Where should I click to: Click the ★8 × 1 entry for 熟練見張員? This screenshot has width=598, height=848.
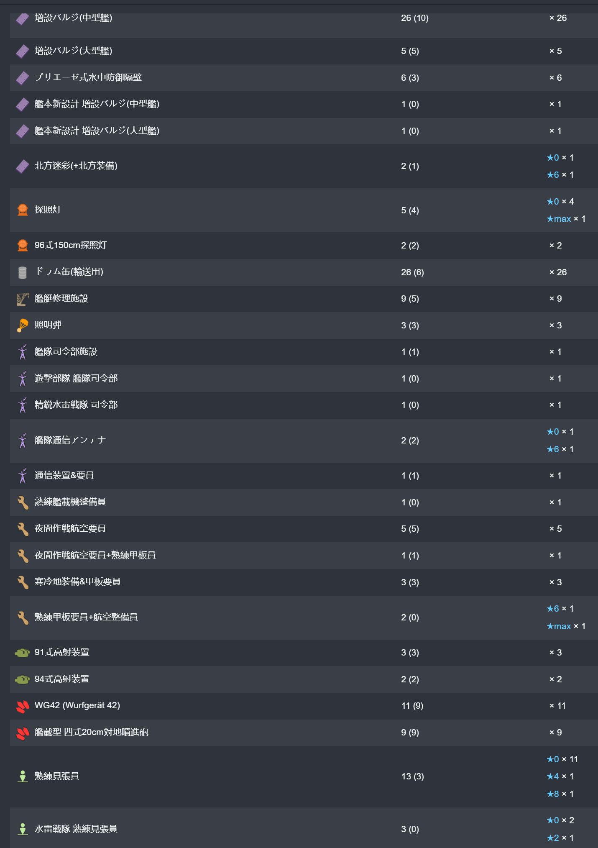[x=560, y=794]
